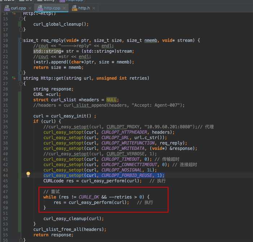The width and height of the screenshot is (253, 242).
Task: Click the (*str).append call on line 23
Action: pyautogui.click(x=84, y=62)
